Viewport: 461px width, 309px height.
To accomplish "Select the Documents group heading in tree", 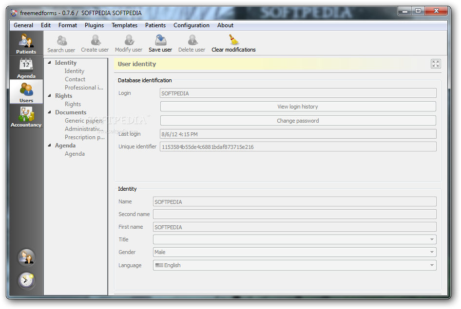I will (x=71, y=112).
